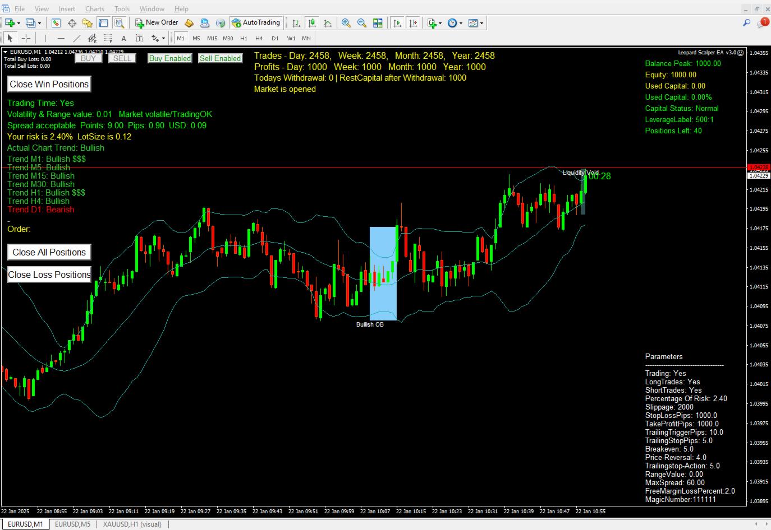Draw a horizontal line on the chart
Viewport: 771px width, 530px height.
61,38
